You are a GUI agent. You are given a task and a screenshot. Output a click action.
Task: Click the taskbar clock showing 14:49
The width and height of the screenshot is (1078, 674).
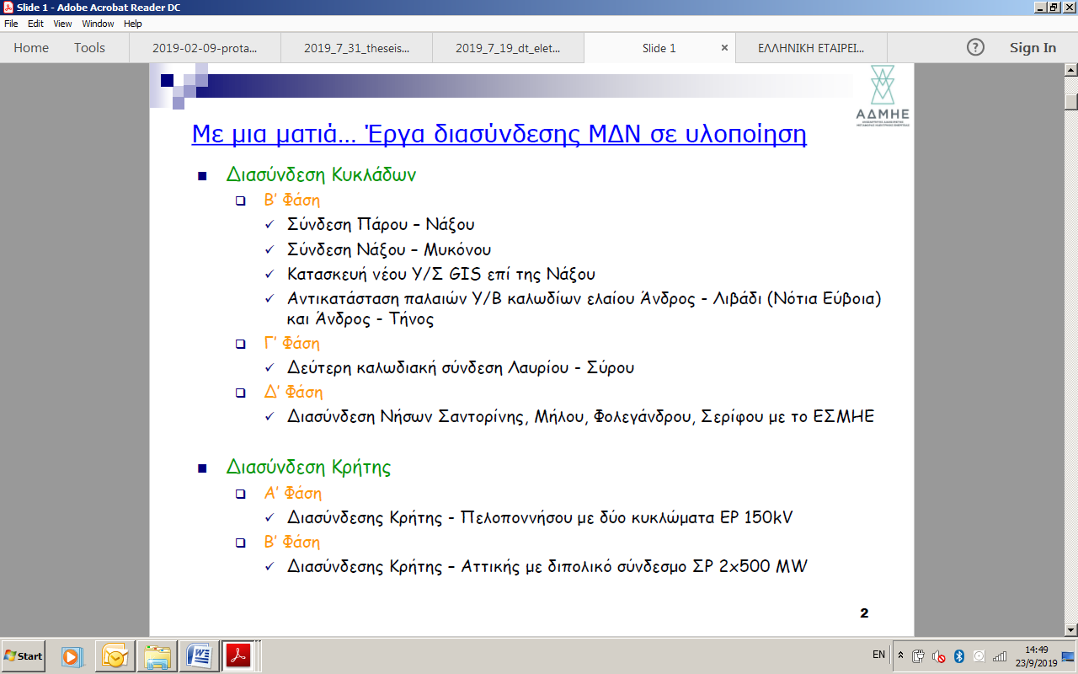1036,655
